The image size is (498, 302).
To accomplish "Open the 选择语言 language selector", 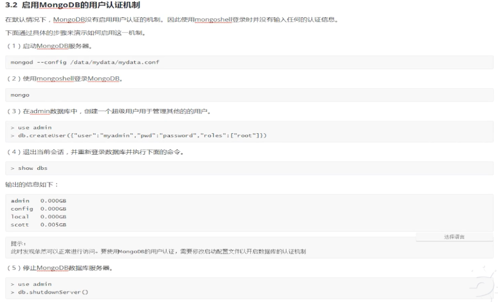I will coord(454,236).
